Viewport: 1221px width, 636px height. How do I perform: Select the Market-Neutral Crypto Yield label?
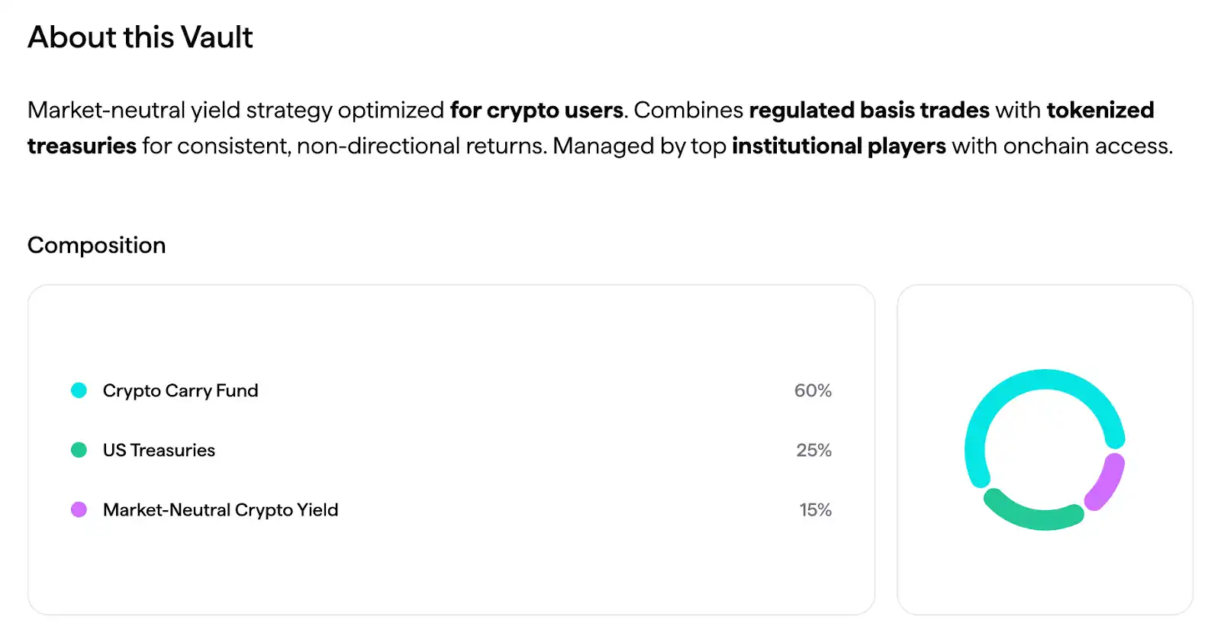point(220,509)
